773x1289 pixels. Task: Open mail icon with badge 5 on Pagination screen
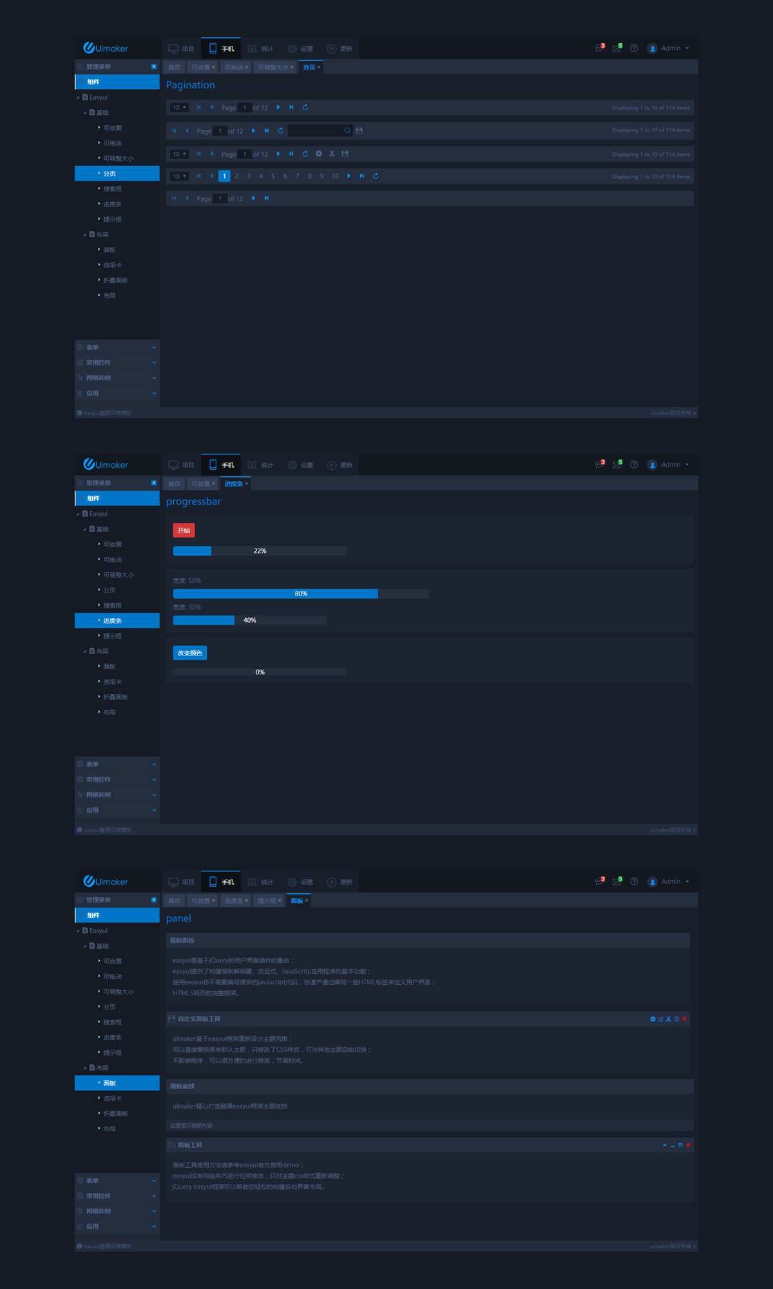tap(617, 48)
